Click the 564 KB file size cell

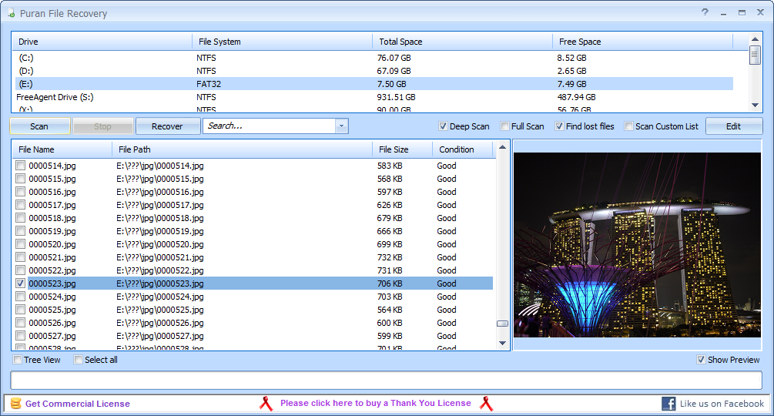[x=390, y=310]
